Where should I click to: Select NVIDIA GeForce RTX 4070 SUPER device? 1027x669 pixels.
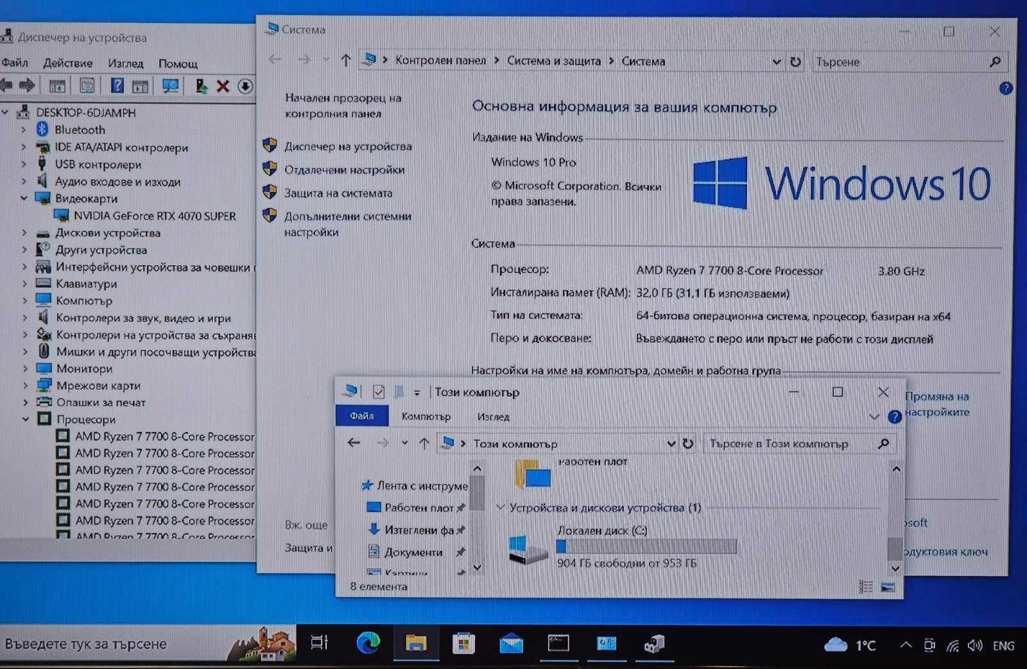click(155, 216)
